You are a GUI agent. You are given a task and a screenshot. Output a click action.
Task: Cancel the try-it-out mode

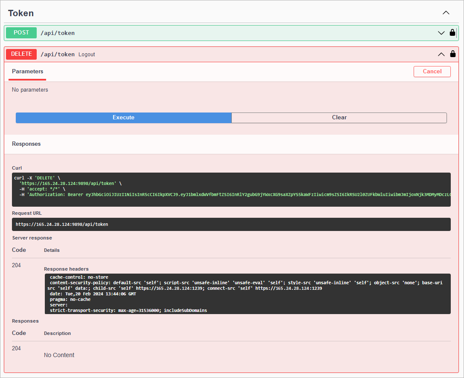click(432, 72)
